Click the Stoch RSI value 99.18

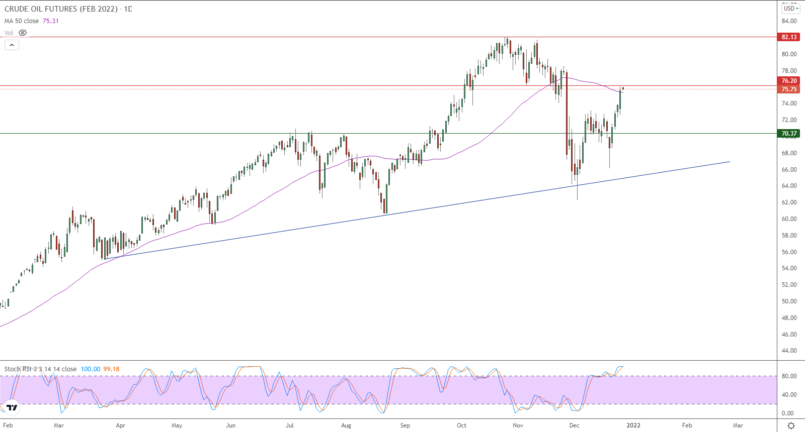(111, 369)
